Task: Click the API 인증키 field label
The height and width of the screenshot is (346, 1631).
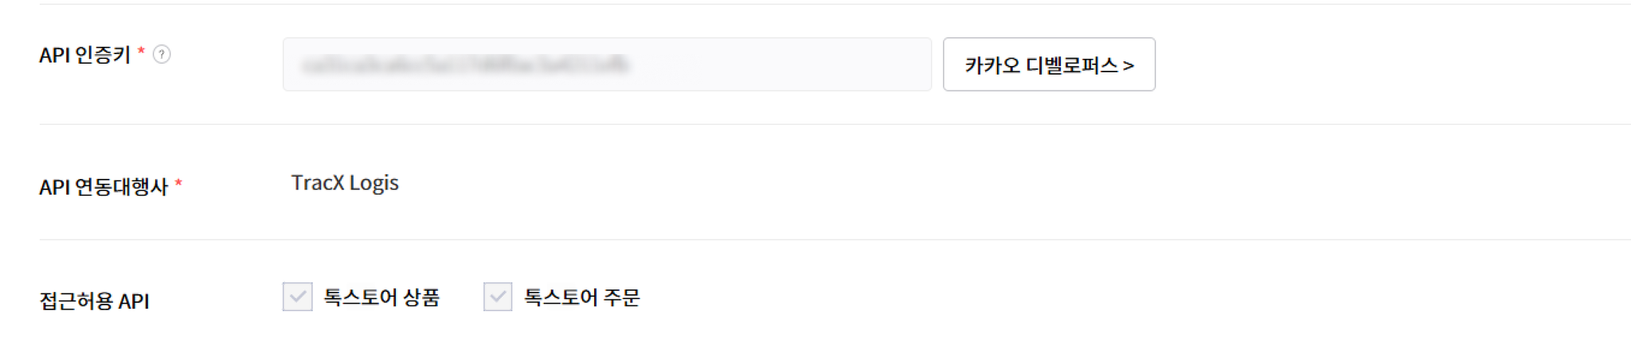Action: point(85,55)
